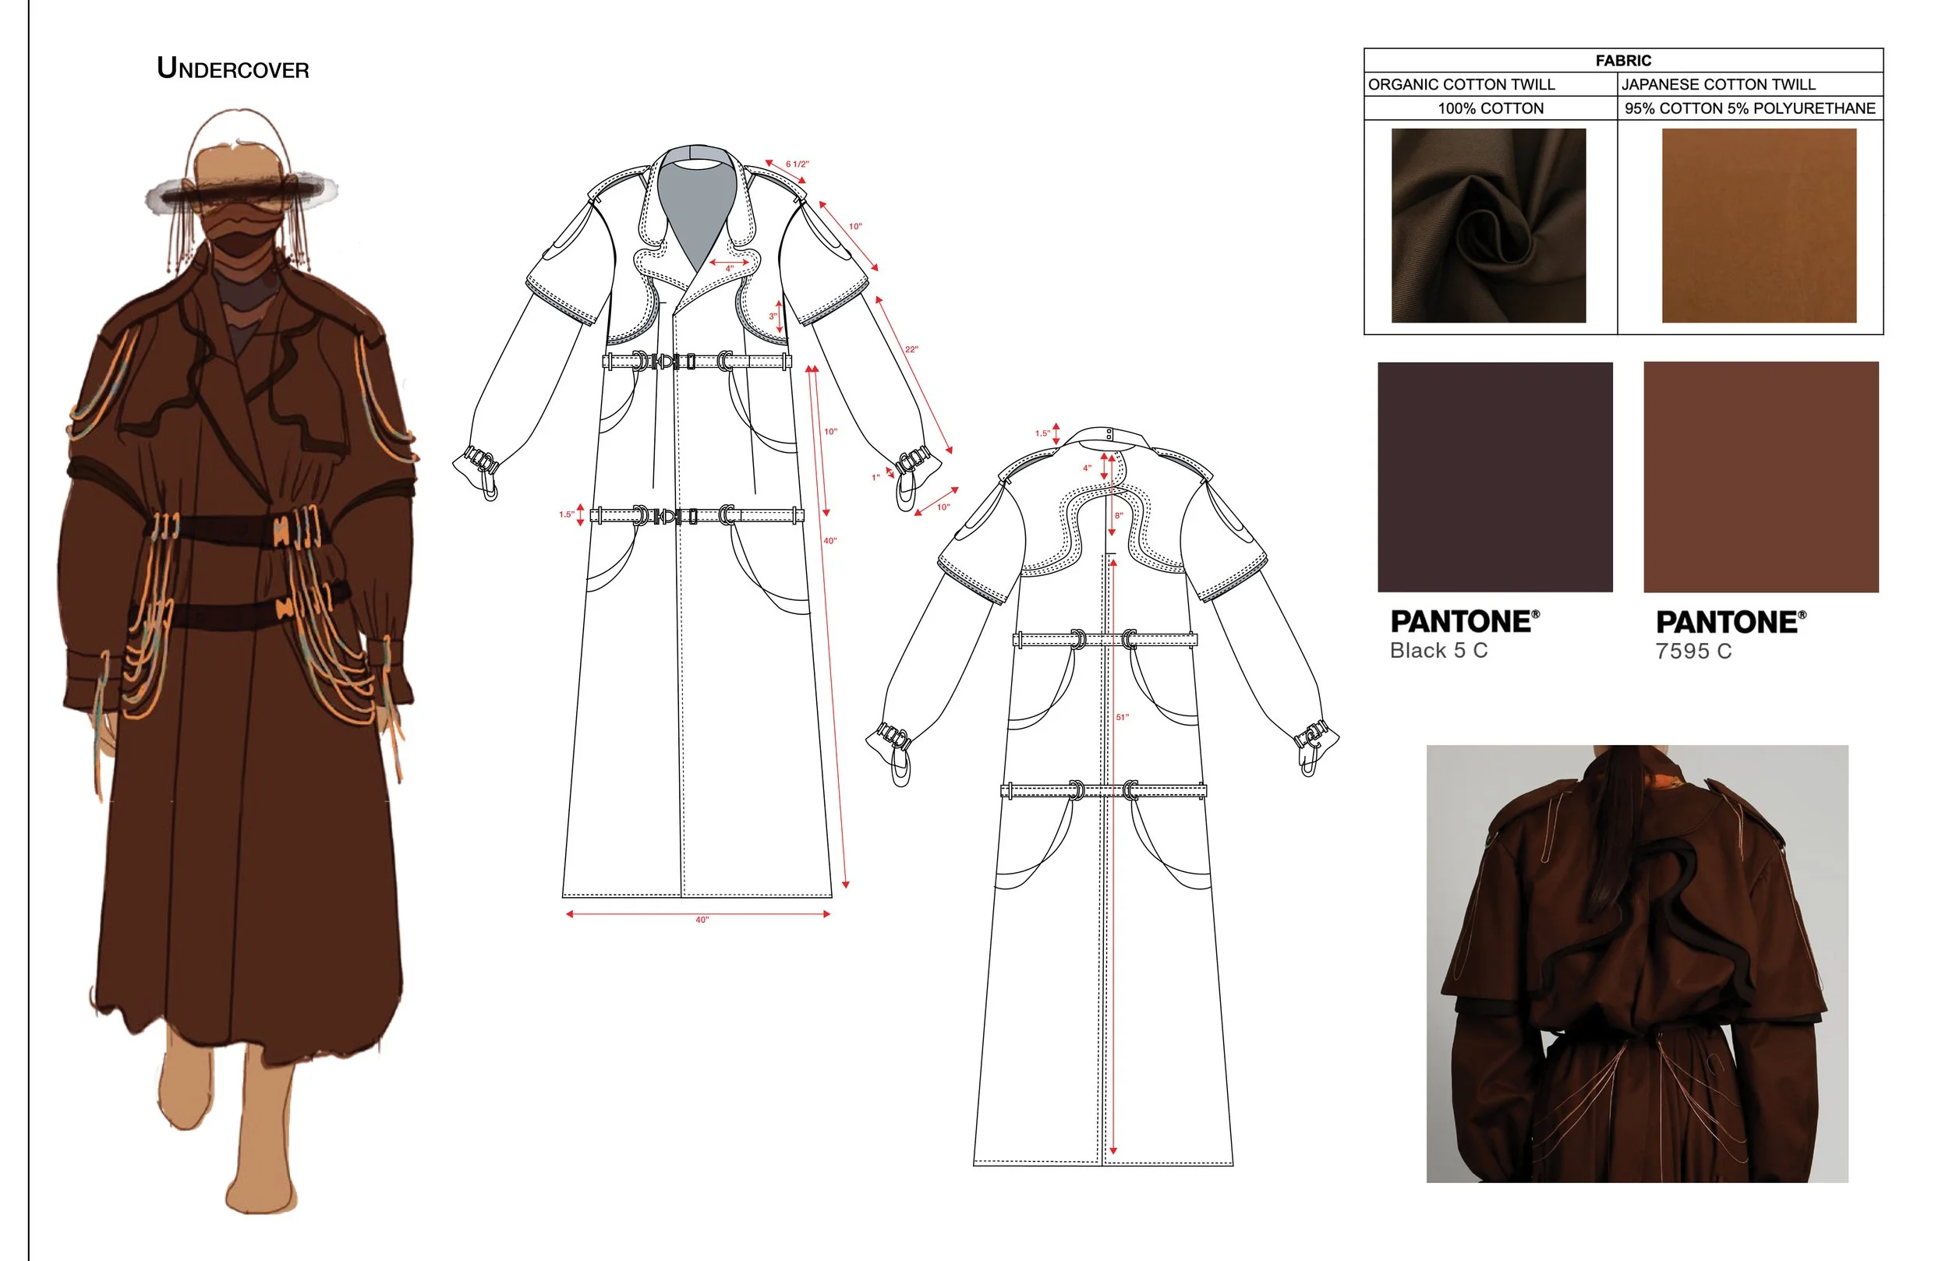The height and width of the screenshot is (1261, 1949).
Task: Click the 7595 C label
Action: coord(1693,651)
